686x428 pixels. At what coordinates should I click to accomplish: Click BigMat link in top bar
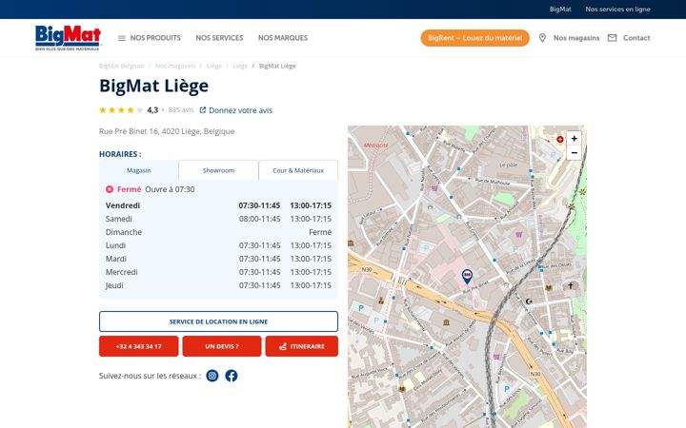click(x=560, y=10)
